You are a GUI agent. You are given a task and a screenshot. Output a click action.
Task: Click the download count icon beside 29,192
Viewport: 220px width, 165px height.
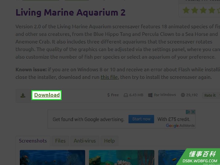click(x=183, y=95)
